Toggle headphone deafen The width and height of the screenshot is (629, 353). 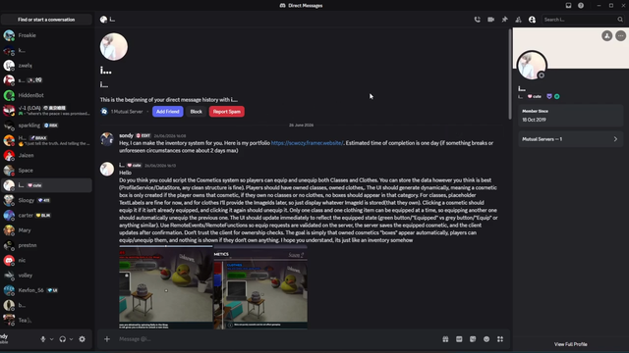pyautogui.click(x=63, y=339)
